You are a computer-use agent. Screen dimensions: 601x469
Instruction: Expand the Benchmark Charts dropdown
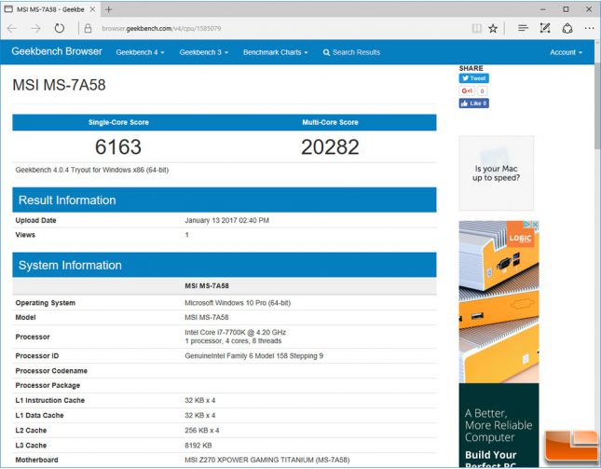(x=275, y=52)
